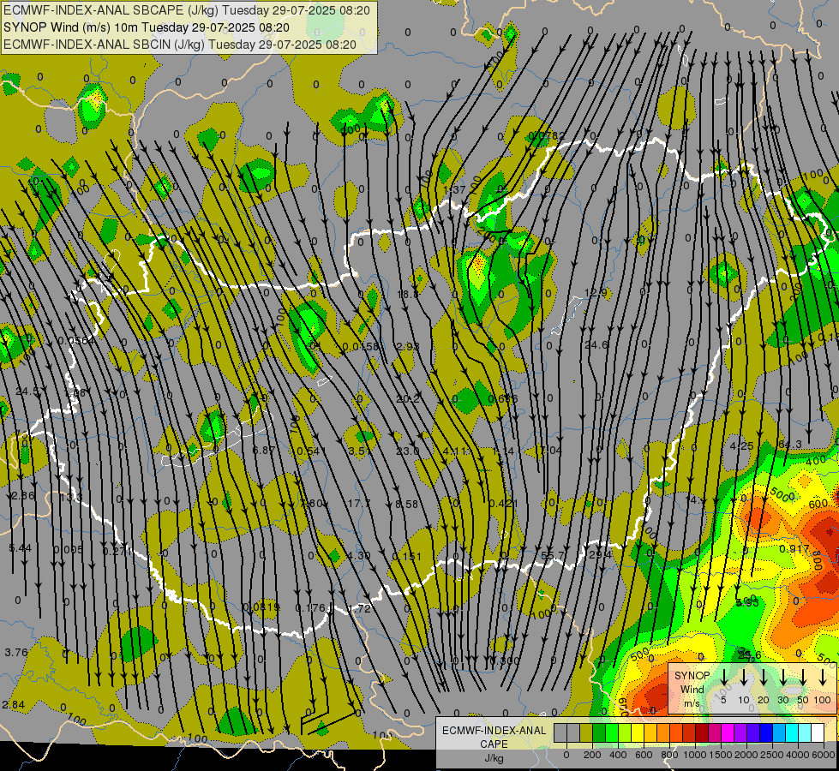
Task: Click the olive swatch in the CAPE legend
Action: [x=586, y=732]
